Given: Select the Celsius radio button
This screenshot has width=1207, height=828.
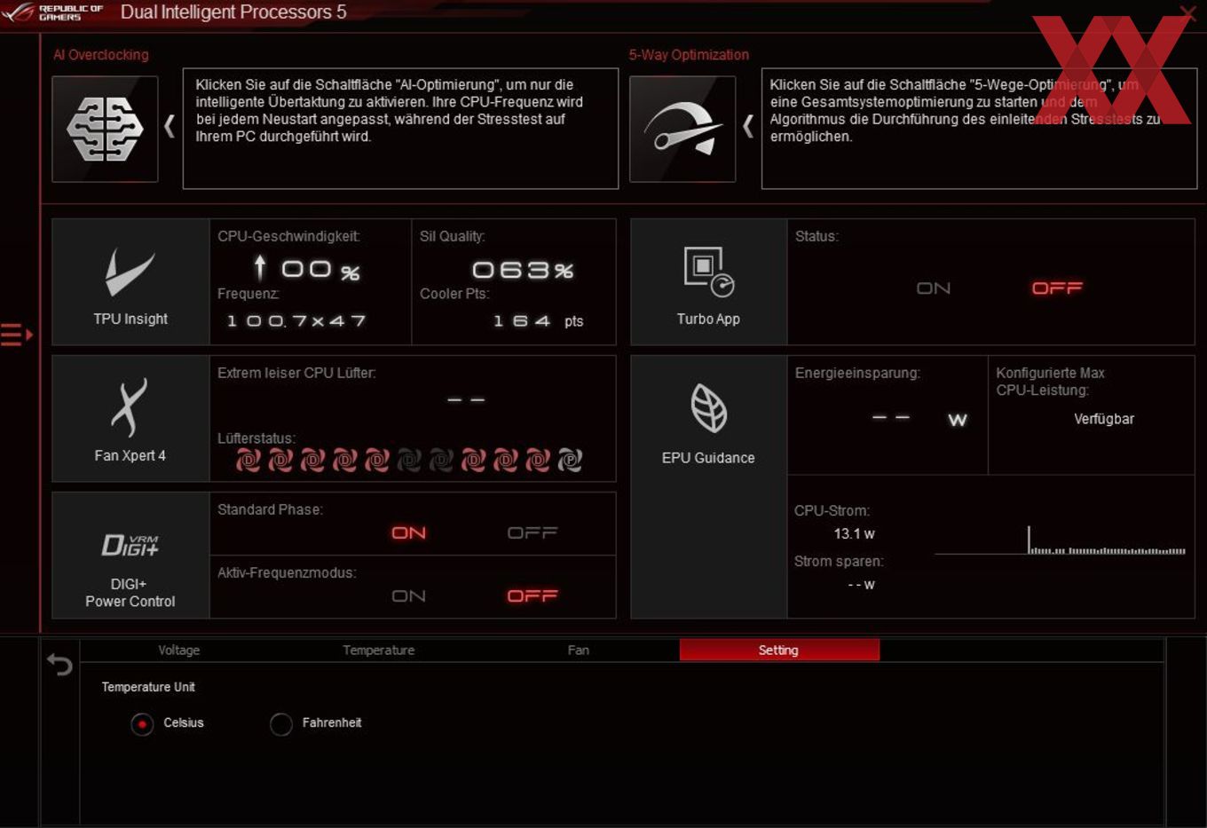Looking at the screenshot, I should pyautogui.click(x=142, y=724).
